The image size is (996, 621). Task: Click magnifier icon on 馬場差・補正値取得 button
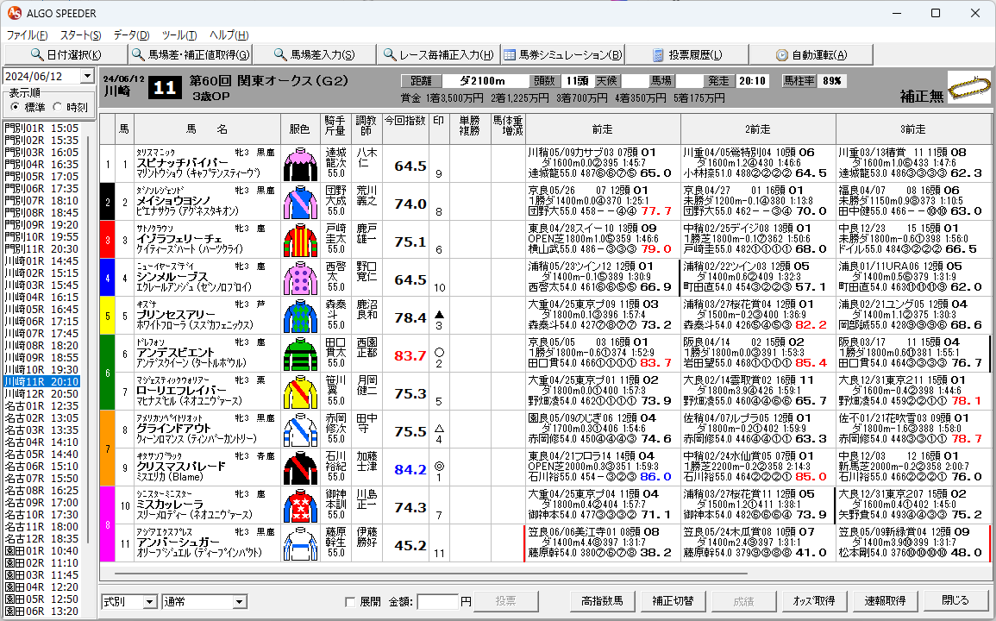click(x=138, y=54)
